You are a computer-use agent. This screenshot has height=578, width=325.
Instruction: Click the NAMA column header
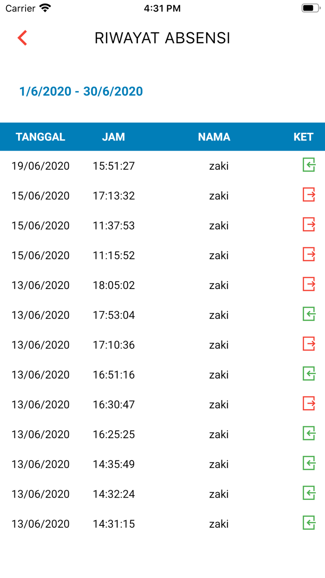click(214, 137)
